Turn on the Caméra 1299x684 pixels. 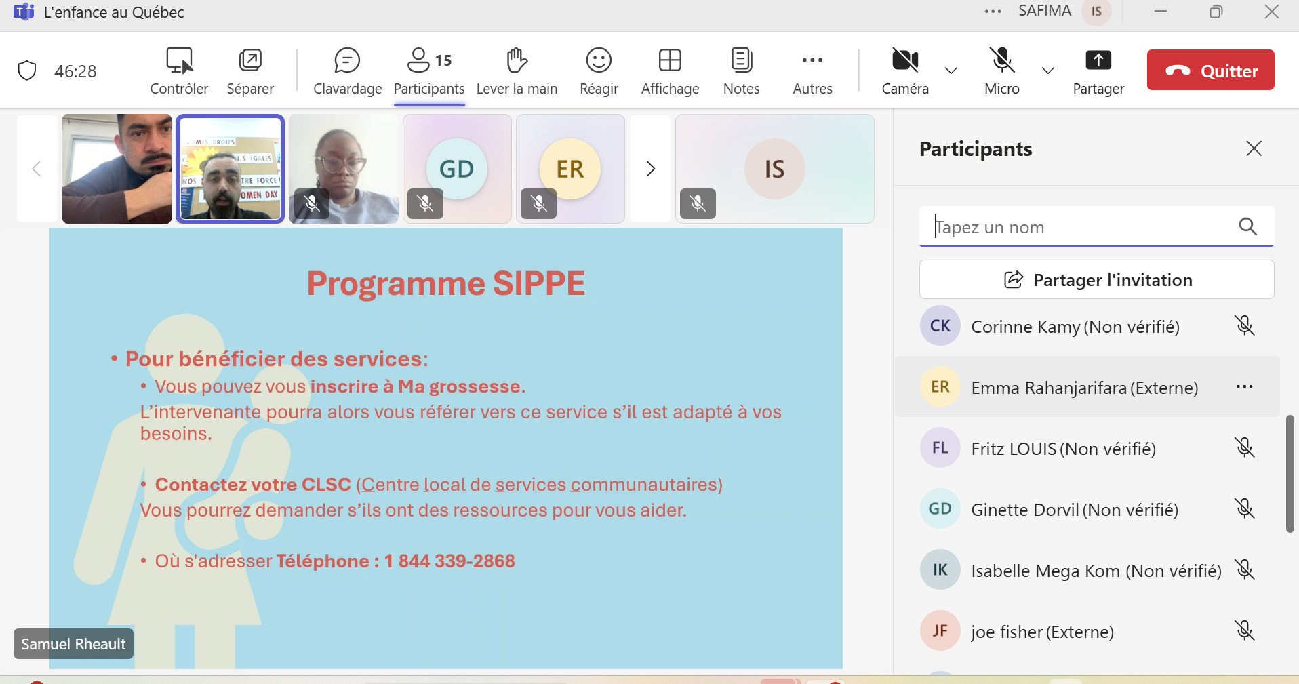[905, 71]
